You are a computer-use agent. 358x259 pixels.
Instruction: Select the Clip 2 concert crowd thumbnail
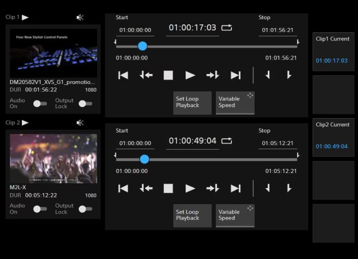[x=53, y=158]
